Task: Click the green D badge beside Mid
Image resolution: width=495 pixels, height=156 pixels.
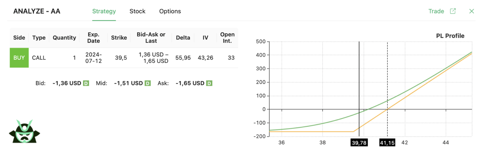Action: coord(147,83)
